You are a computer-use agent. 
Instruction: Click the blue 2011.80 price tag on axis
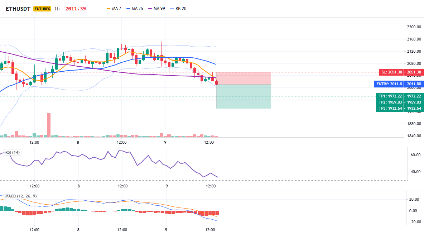pyautogui.click(x=414, y=84)
